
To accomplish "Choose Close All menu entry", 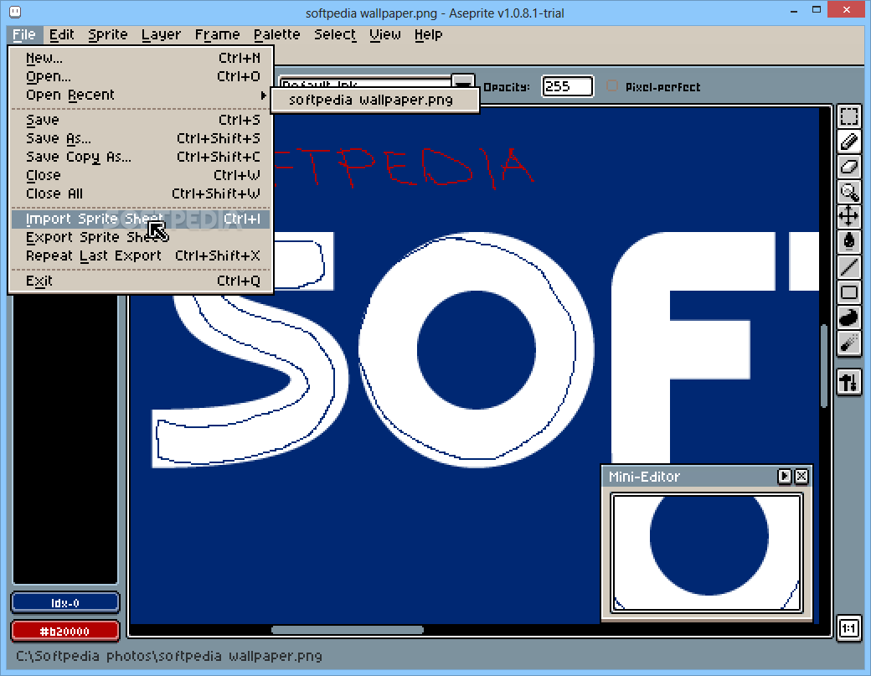I will click(142, 194).
